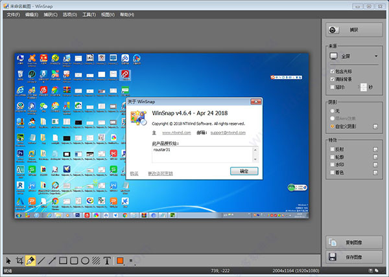The height and width of the screenshot is (277, 389).
Task: Click image size text 2004x1164 (1920x1080)
Action: point(296,271)
